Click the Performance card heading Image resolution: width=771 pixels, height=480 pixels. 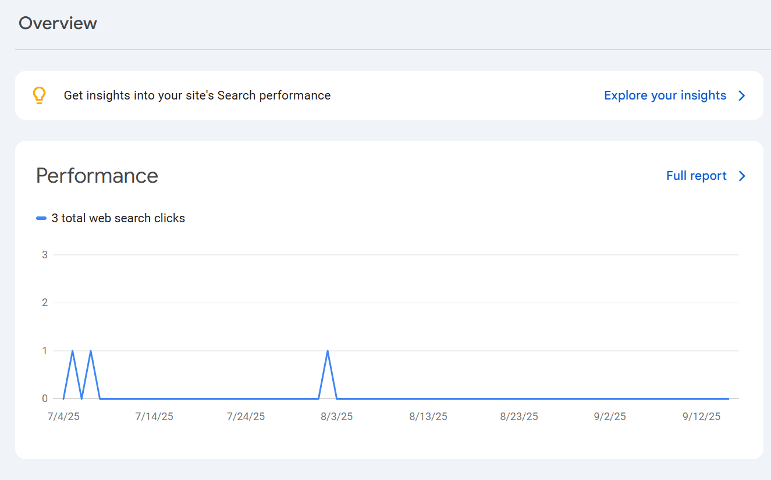tap(97, 176)
